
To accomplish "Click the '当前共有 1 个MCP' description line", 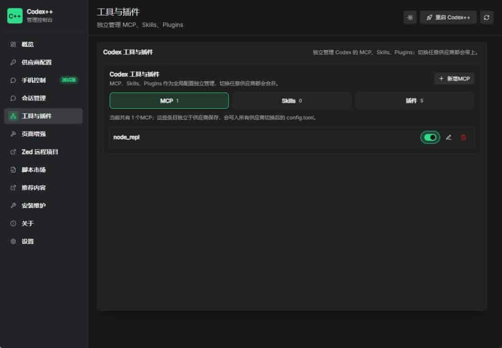I will pyautogui.click(x=213, y=118).
